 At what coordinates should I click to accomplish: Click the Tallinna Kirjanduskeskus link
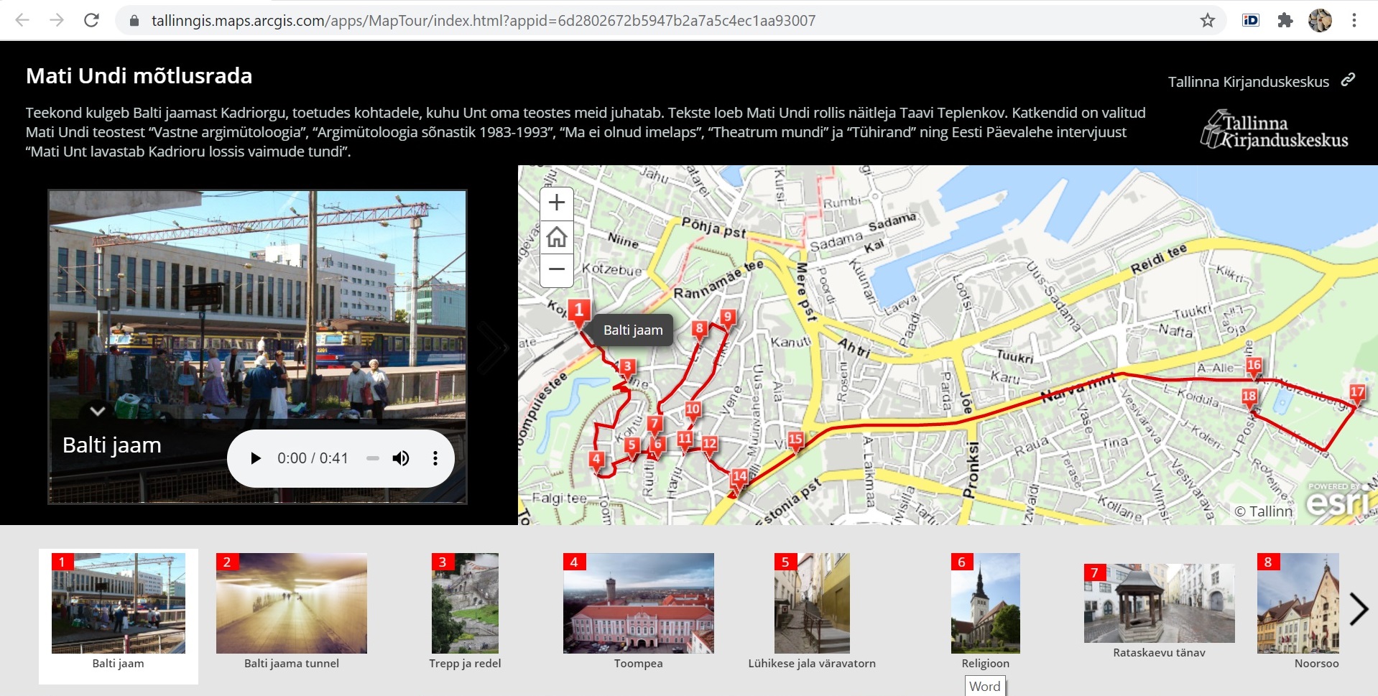[x=1248, y=82]
